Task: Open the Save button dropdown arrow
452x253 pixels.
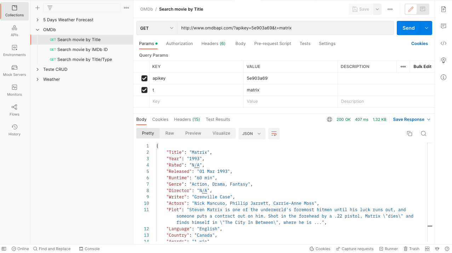Action: pos(377,9)
